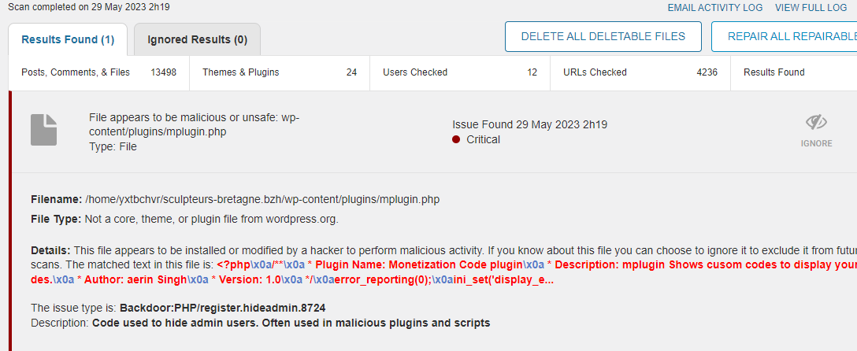Viewport: 857px width, 351px height.
Task: Click the red Critical severity dot
Action: [x=456, y=139]
